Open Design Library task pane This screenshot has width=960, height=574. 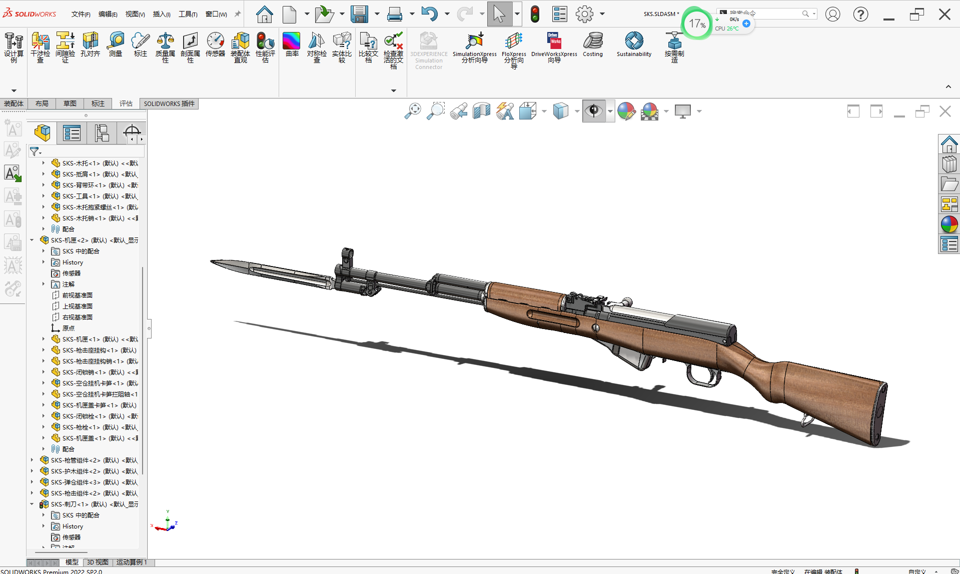click(x=949, y=164)
